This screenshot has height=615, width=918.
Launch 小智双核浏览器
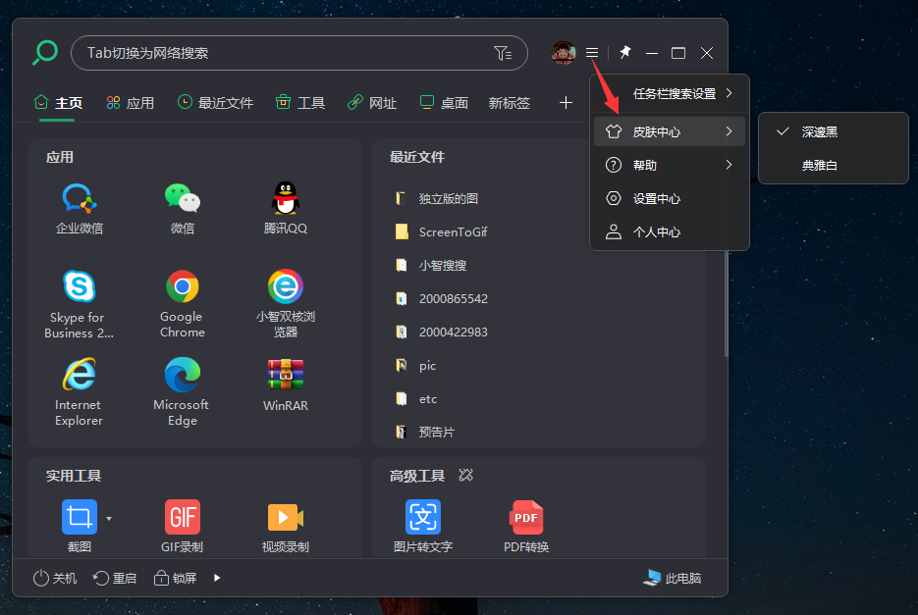pyautogui.click(x=285, y=304)
